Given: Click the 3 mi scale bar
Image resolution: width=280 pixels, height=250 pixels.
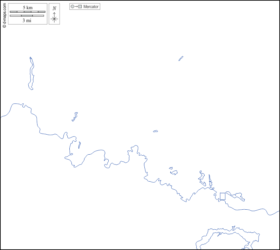Looking at the screenshot, I should point(27,16).
